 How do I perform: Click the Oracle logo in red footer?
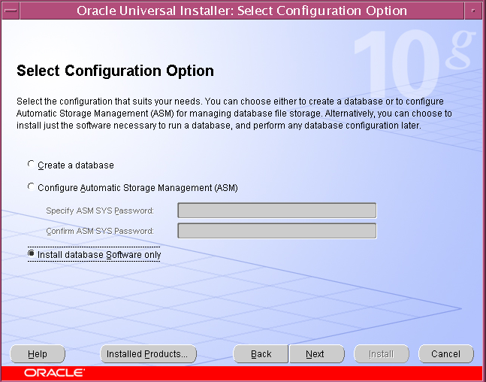point(54,372)
